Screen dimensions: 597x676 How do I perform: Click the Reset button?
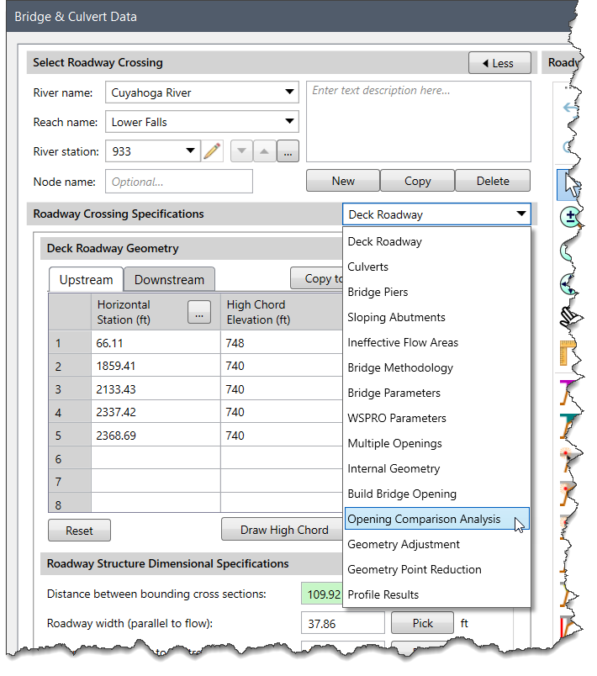pos(79,531)
